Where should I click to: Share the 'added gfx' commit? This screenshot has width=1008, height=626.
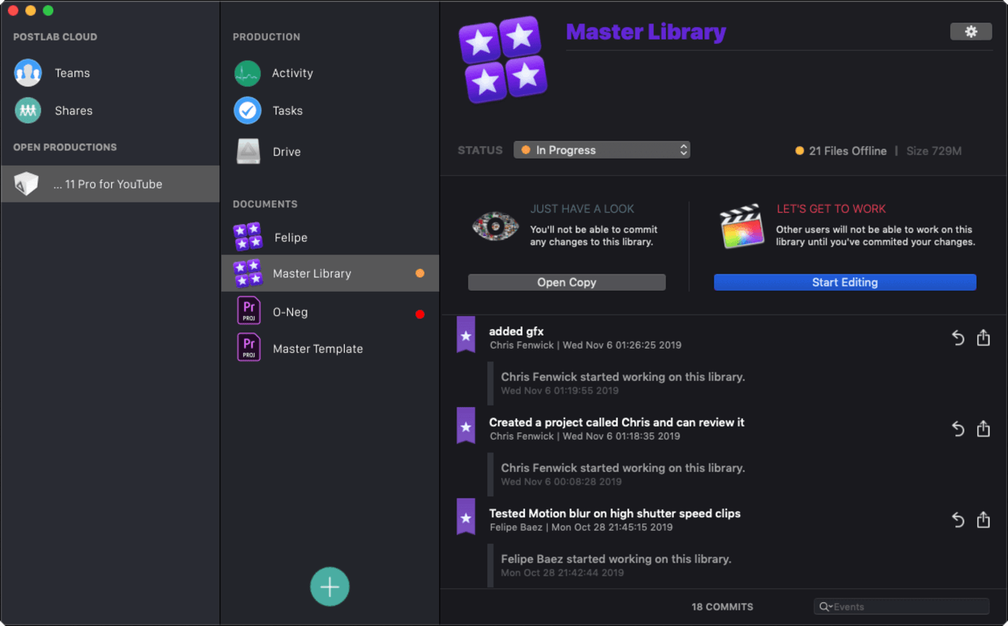tap(984, 338)
